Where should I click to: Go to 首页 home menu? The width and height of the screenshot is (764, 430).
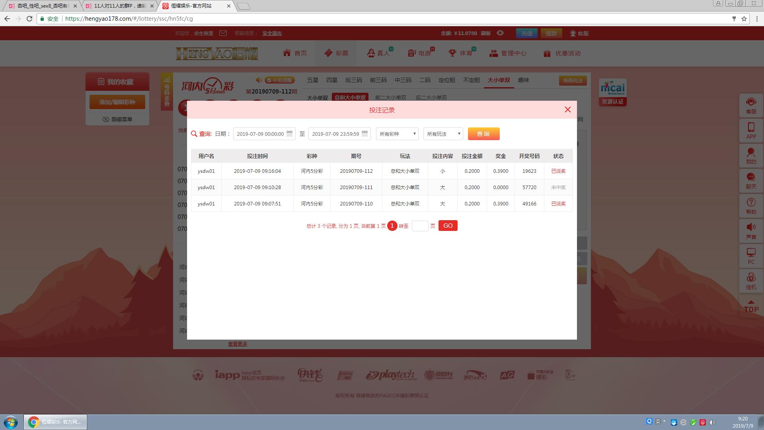[295, 53]
